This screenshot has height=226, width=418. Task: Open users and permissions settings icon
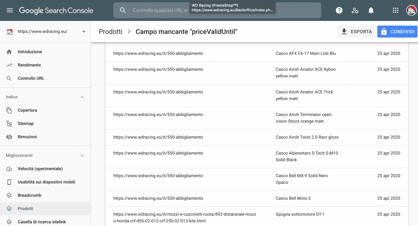[355, 10]
